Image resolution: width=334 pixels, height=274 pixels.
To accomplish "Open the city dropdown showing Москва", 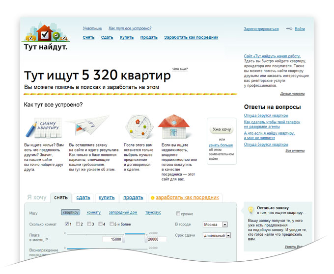I will point(215,224).
